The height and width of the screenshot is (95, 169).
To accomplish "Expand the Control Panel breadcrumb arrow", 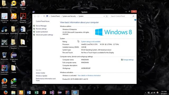I will (61, 16).
